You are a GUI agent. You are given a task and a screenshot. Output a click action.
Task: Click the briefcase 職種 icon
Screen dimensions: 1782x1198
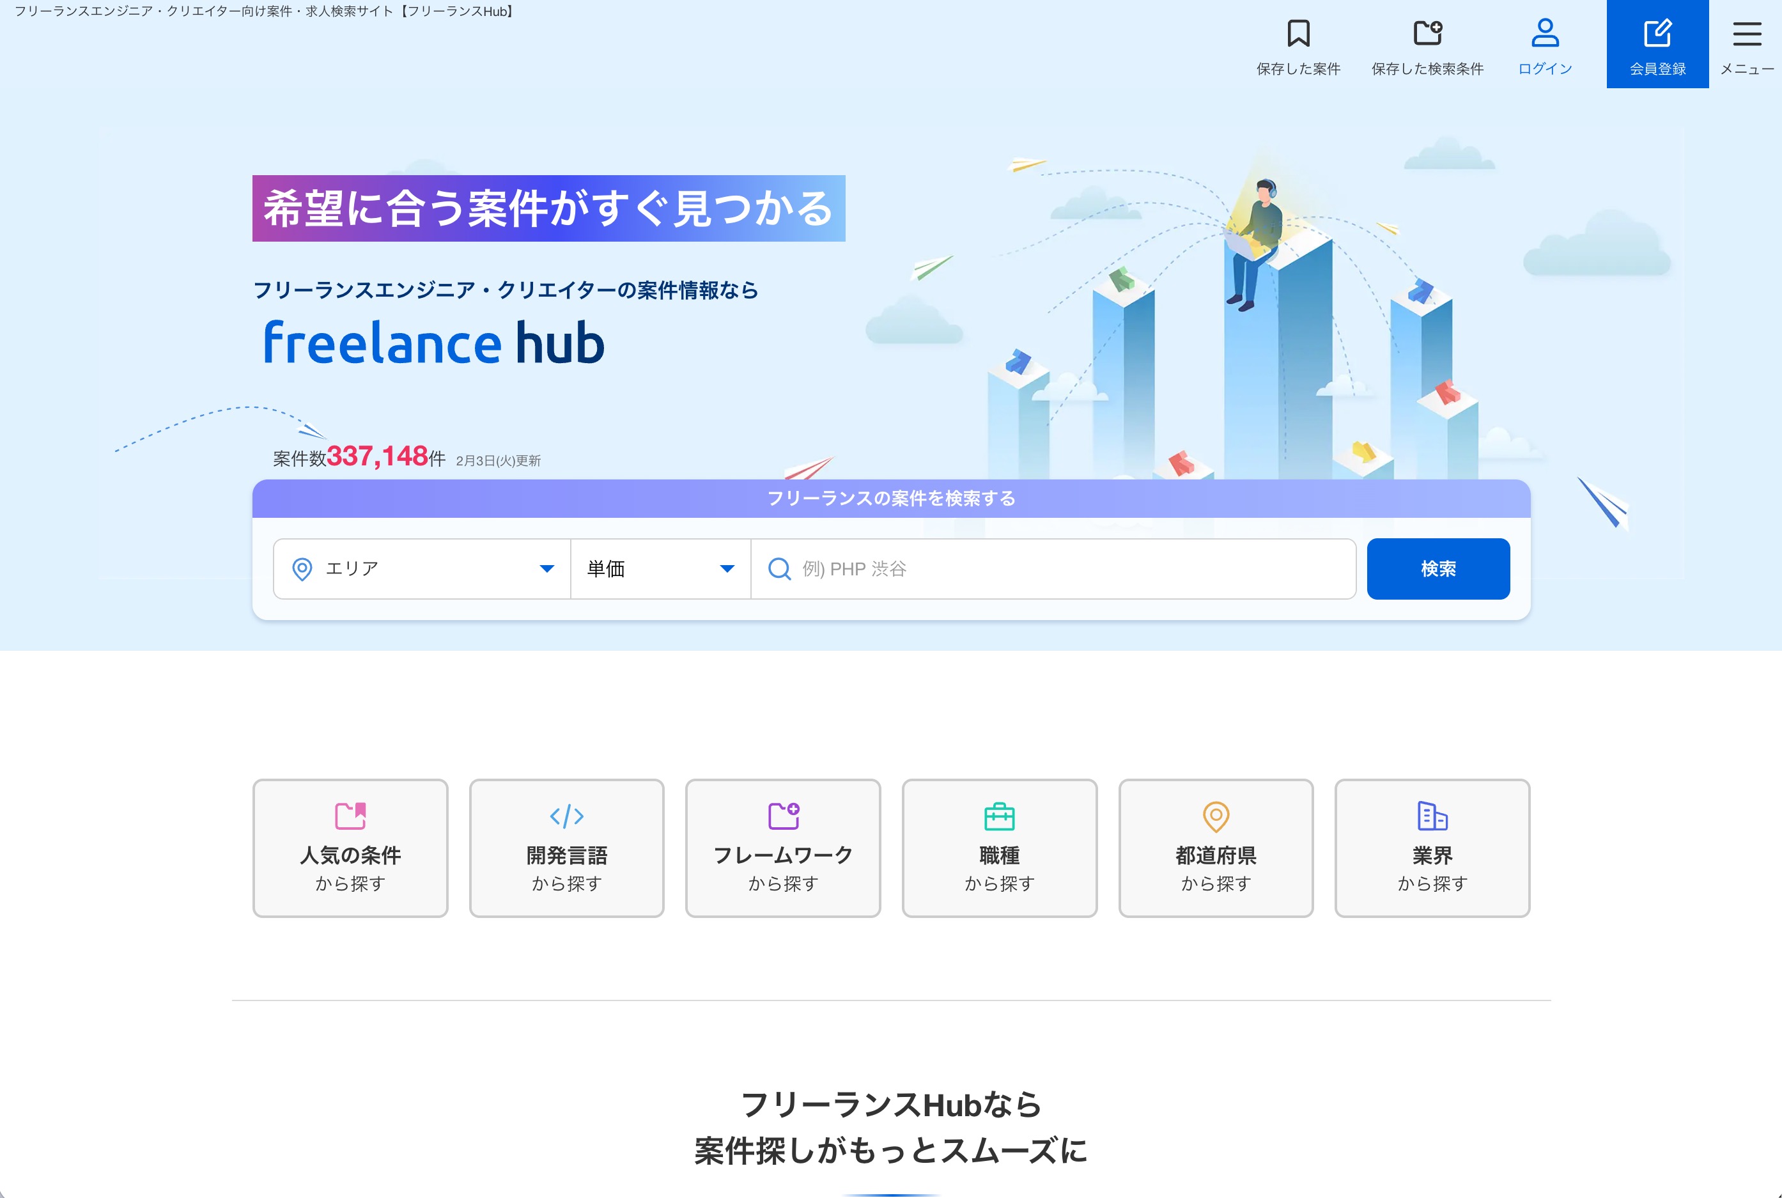coord(999,816)
